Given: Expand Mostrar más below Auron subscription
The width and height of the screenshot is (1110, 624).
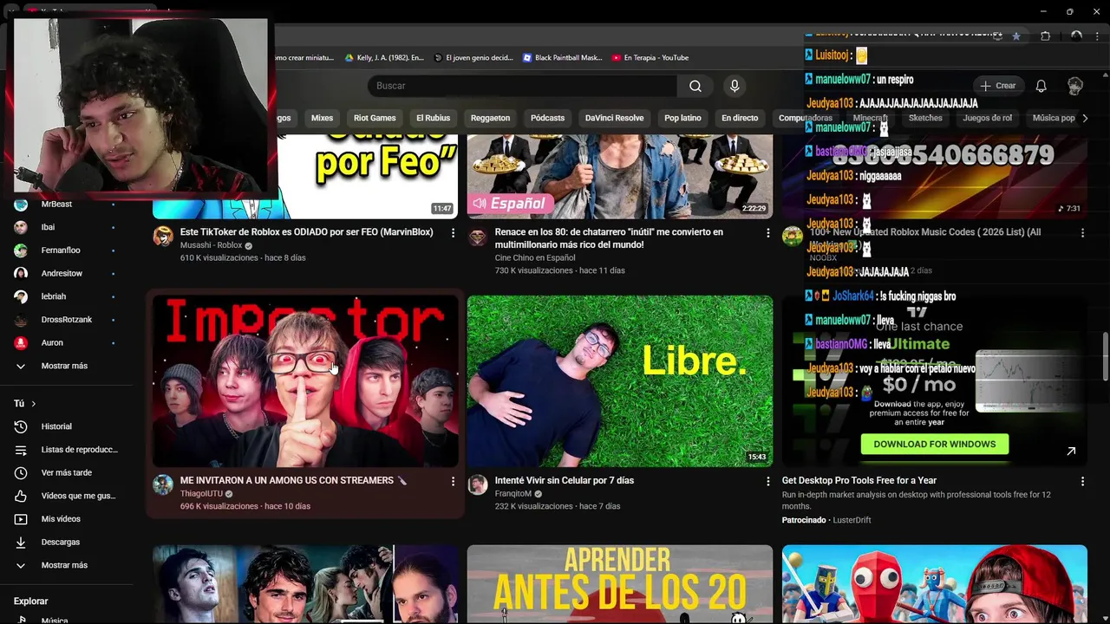Looking at the screenshot, I should [x=64, y=366].
